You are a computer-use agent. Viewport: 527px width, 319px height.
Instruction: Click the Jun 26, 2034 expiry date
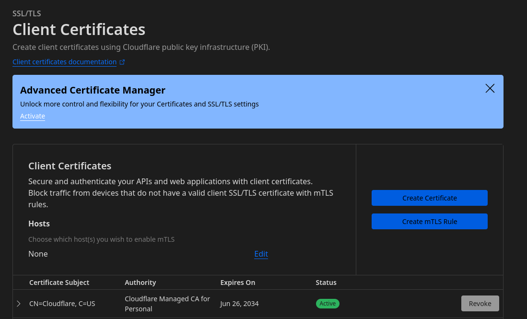coord(239,304)
